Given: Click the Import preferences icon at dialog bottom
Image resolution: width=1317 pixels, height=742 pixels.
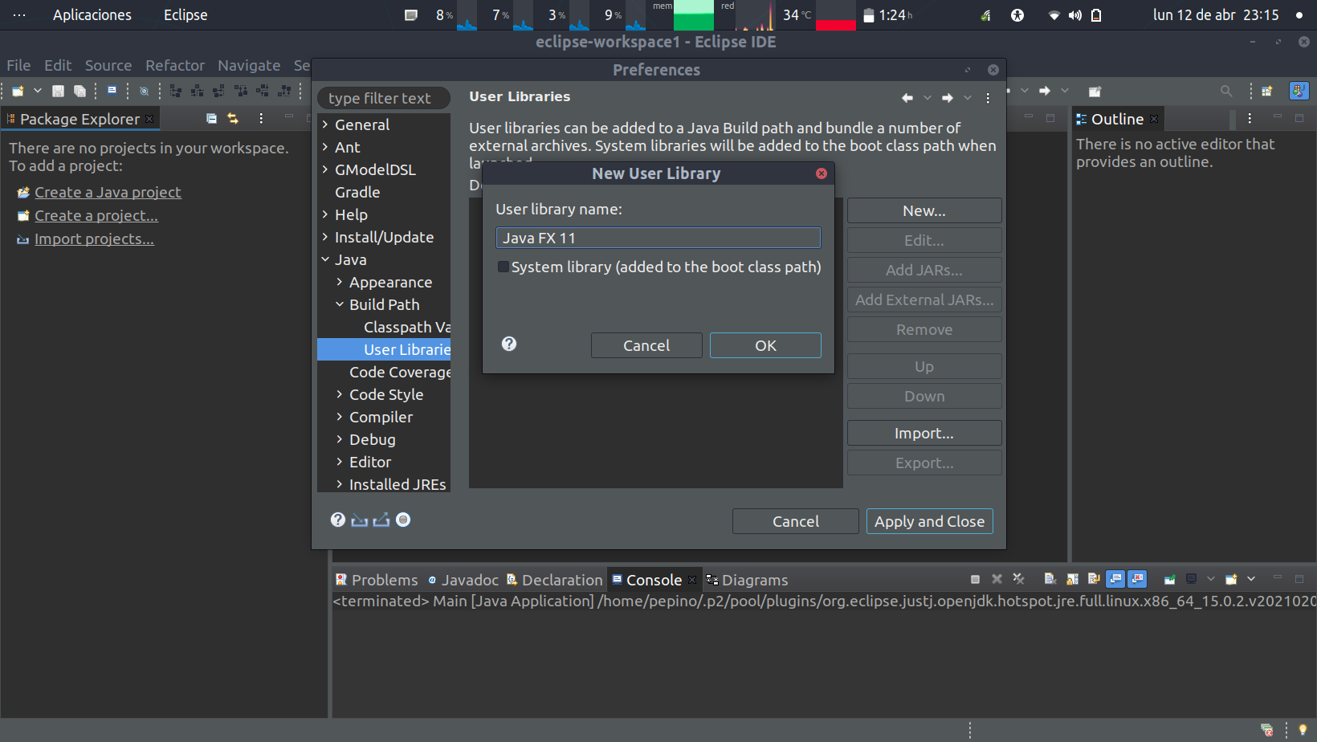Looking at the screenshot, I should click(x=360, y=520).
